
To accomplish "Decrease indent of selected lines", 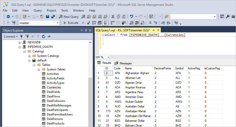I will (x=163, y=23).
